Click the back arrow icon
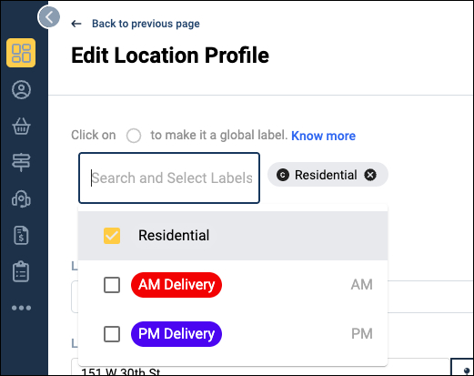The image size is (474, 376). [76, 24]
